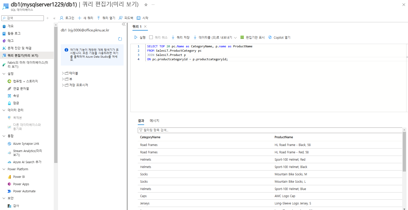The width and height of the screenshot is (408, 210).
Task: Open a query file via 쿼리 열기
Action: click(x=106, y=18)
